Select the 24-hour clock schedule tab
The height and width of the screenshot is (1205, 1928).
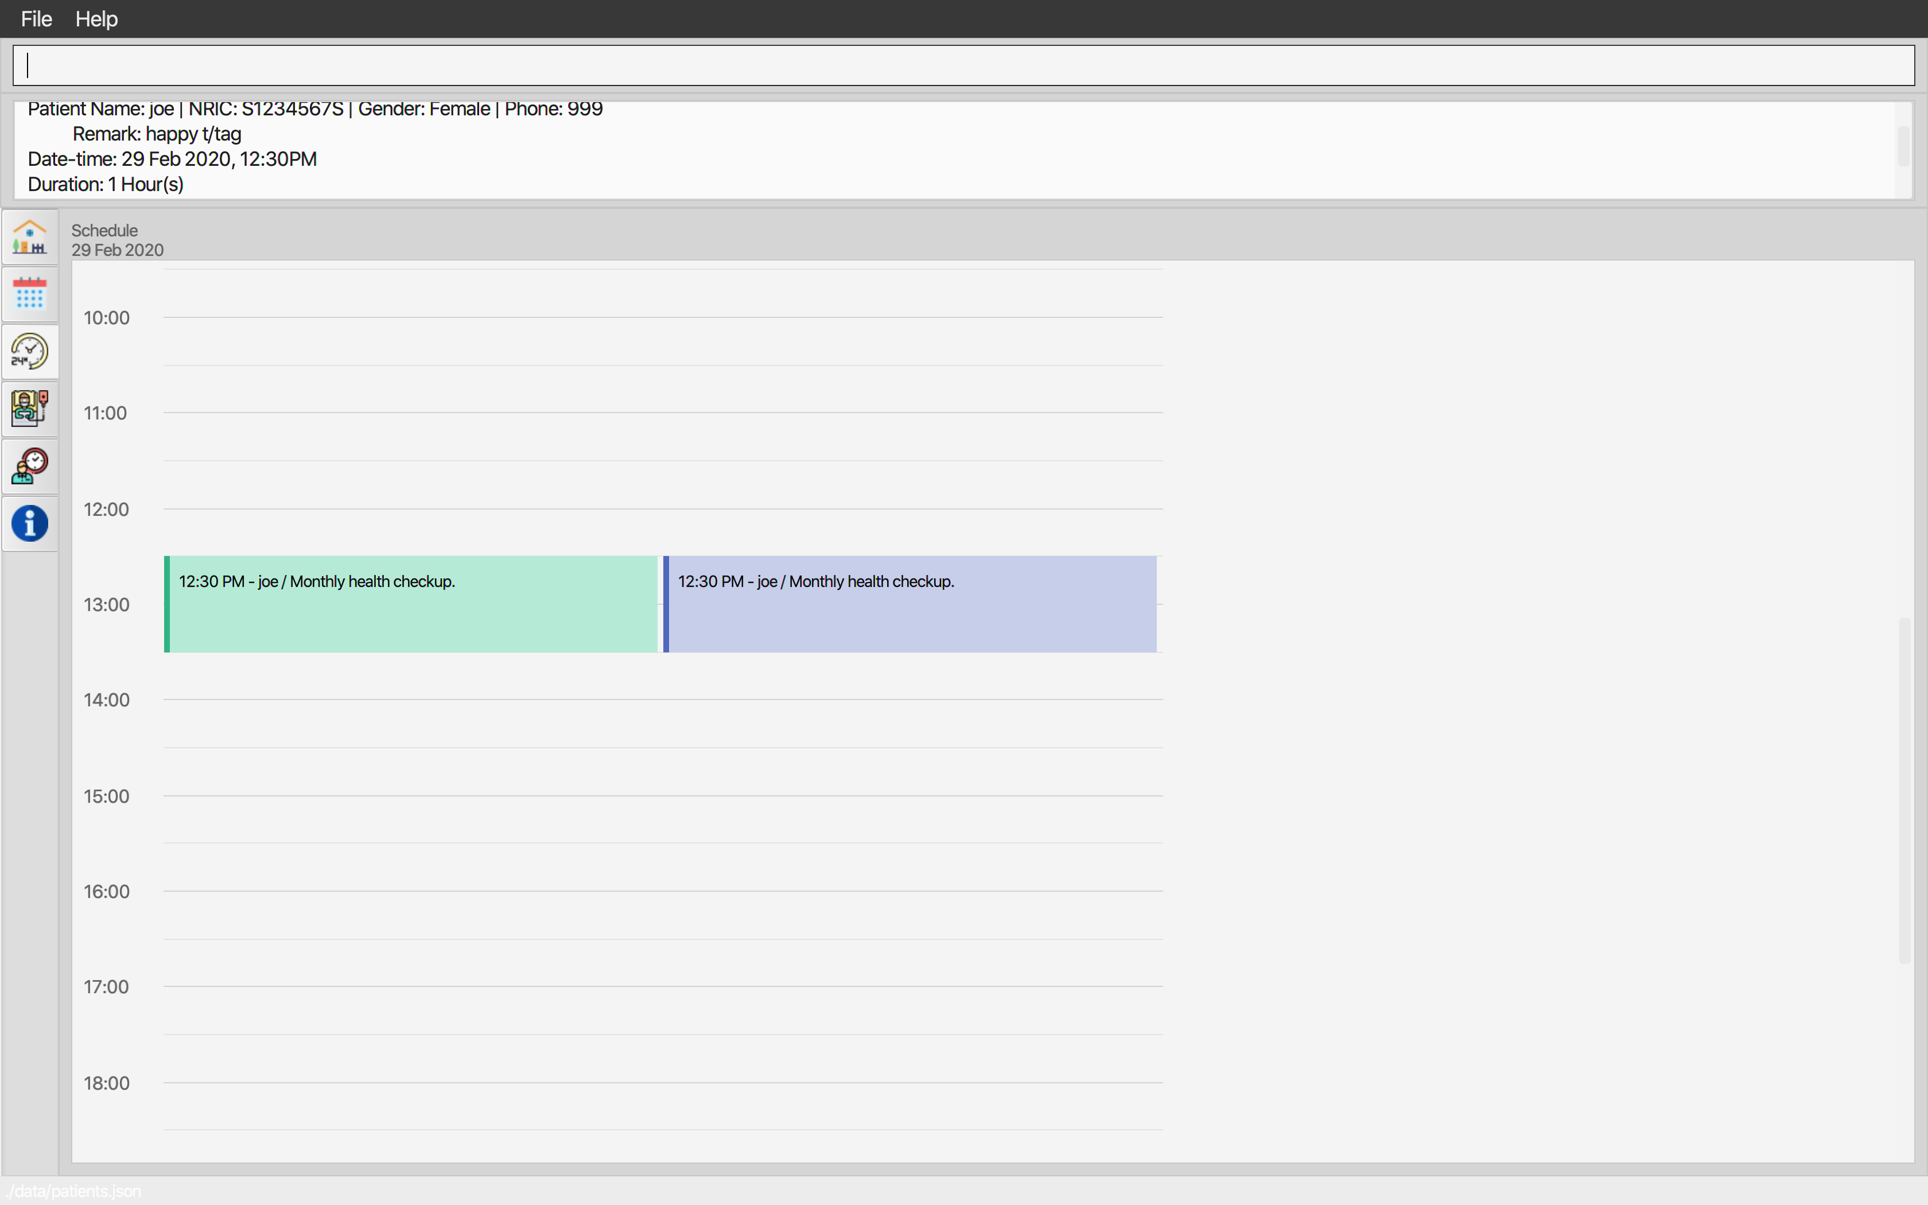(x=29, y=351)
